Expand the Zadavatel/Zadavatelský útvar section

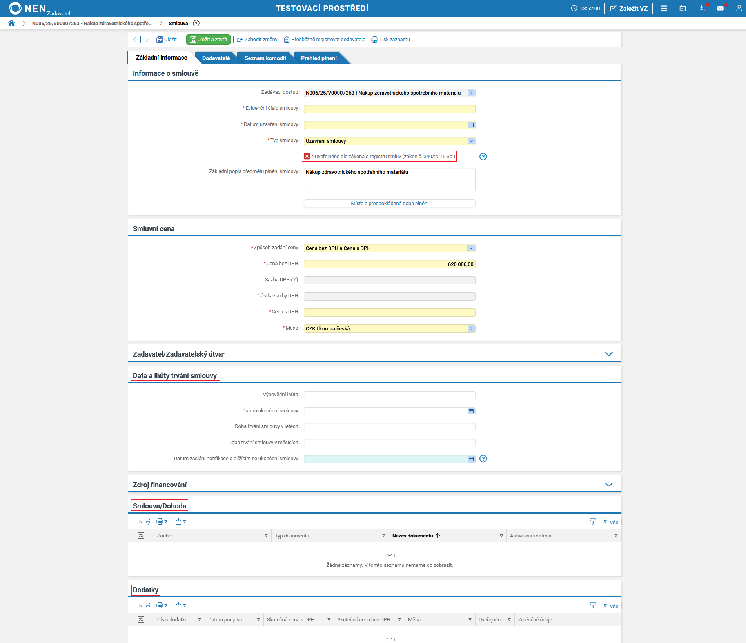pos(608,354)
